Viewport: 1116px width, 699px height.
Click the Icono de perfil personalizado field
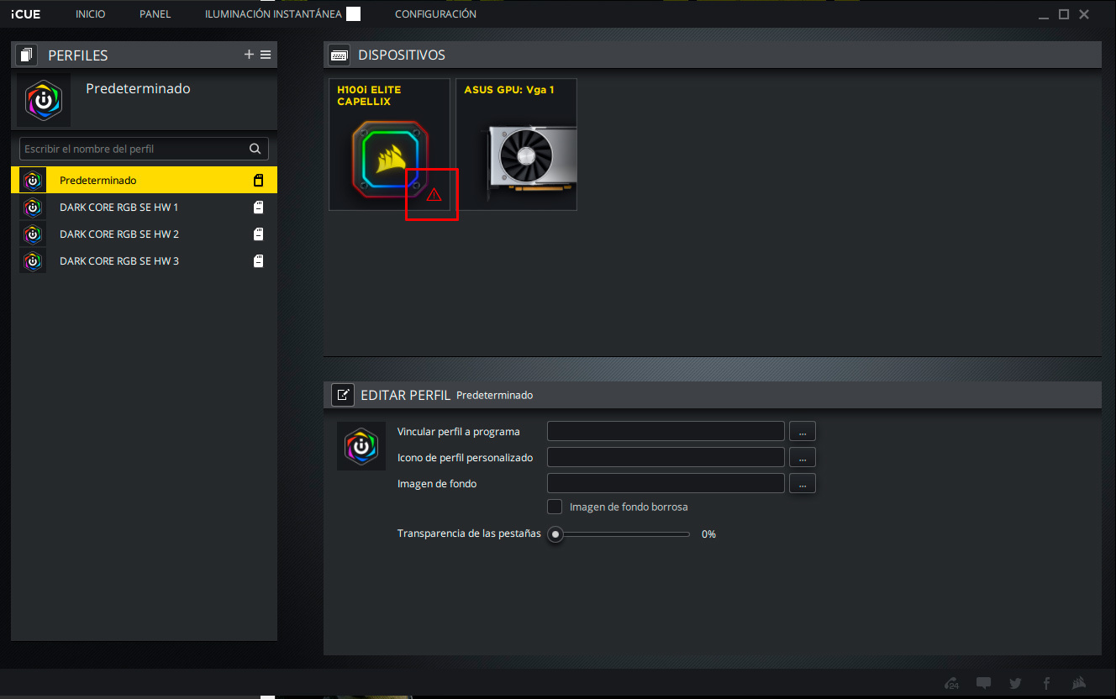[666, 457]
